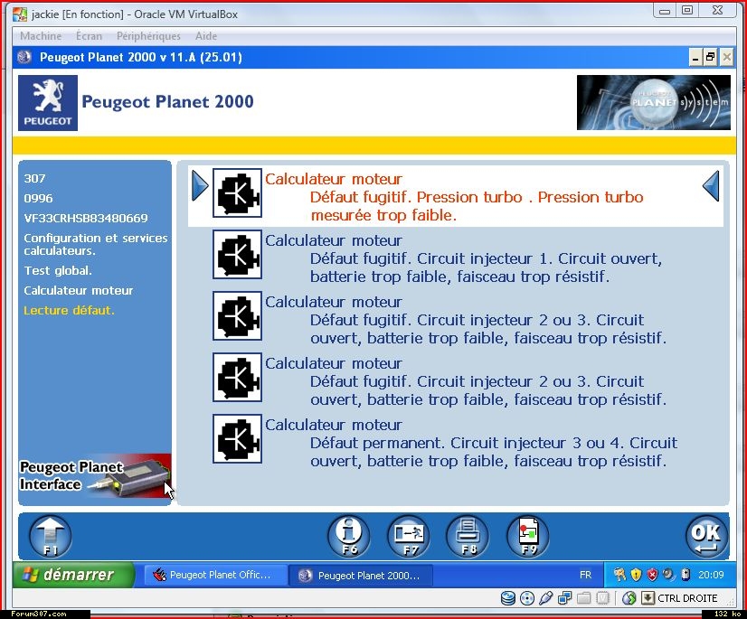The image size is (747, 619).
Task: Click the F9 document export icon
Action: pos(527,536)
